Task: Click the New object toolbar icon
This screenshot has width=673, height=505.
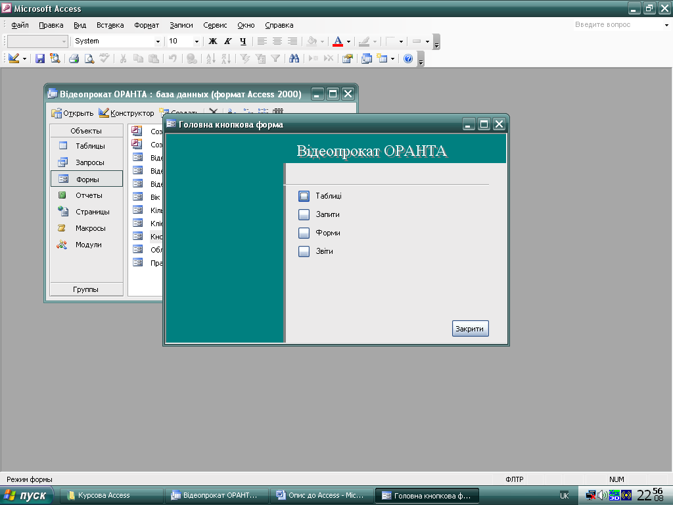Action: [x=382, y=59]
